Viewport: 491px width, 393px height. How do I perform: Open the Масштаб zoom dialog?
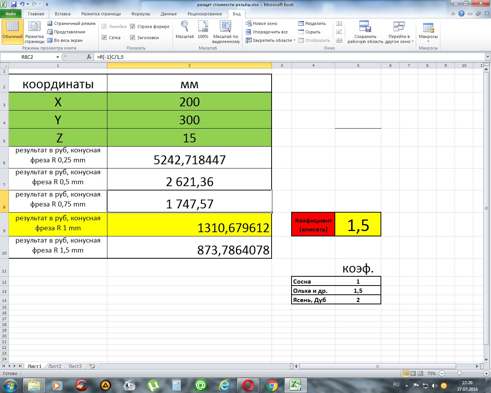[x=185, y=30]
